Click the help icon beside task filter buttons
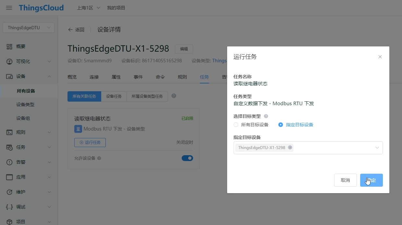Image resolution: width=402 pixels, height=225 pixels. pos(174,96)
